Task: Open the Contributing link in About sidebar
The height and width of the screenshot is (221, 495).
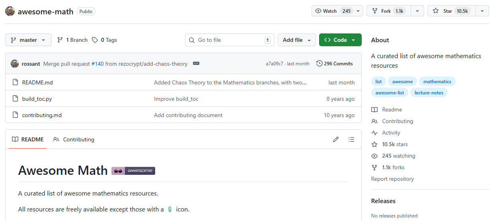Action: point(392,121)
